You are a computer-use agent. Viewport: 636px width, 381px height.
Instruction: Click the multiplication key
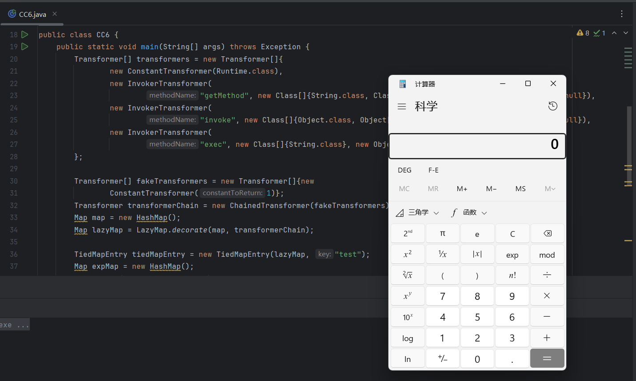(x=547, y=296)
